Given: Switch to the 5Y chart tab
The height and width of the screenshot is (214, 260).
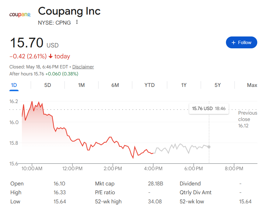Looking at the screenshot, I should coord(217,85).
